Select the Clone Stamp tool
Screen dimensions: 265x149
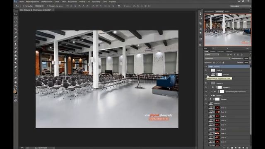pyautogui.click(x=16, y=44)
